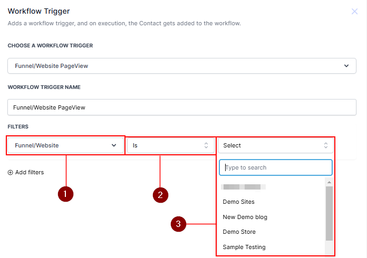The width and height of the screenshot is (367, 258).
Task: Click the plus icon beside Add filters
Action: (x=11, y=172)
